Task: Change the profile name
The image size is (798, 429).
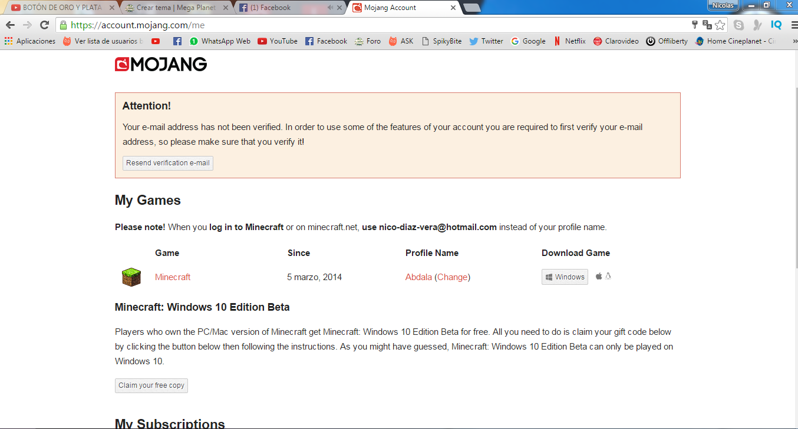Action: coord(453,277)
